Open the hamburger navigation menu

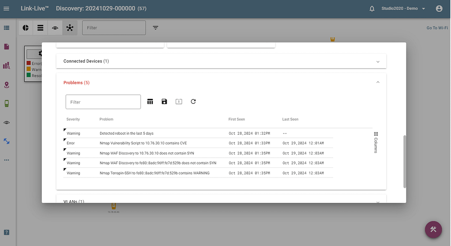click(x=6, y=9)
